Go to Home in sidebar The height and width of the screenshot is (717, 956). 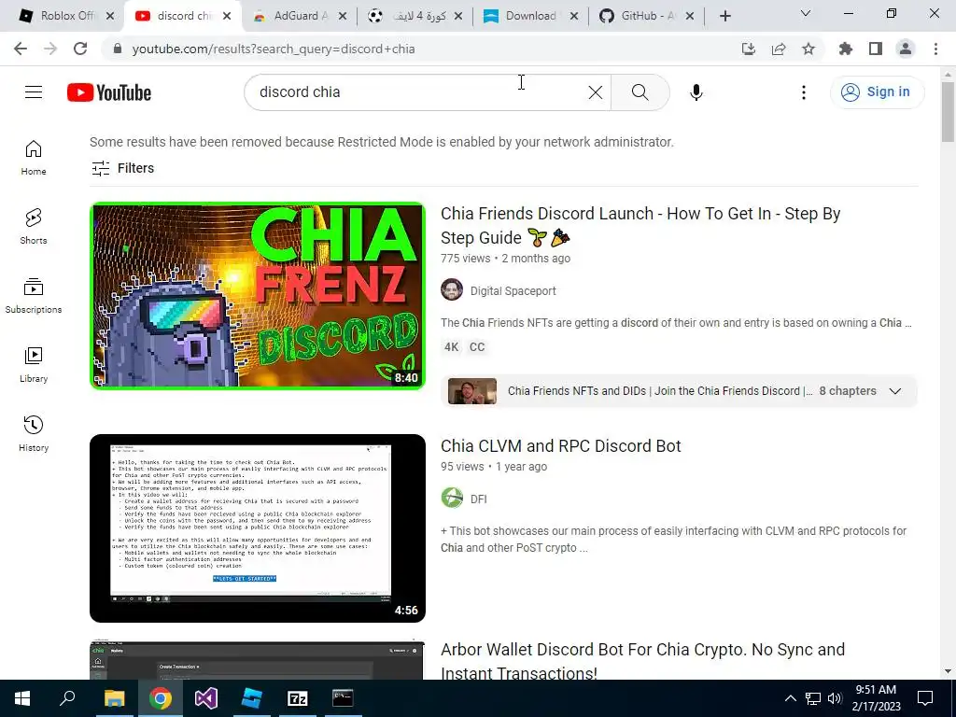click(34, 158)
